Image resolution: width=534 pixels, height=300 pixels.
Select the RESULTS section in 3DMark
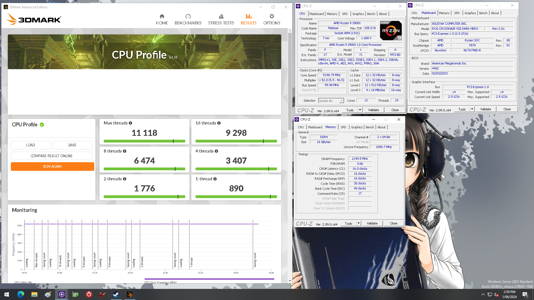coord(249,19)
